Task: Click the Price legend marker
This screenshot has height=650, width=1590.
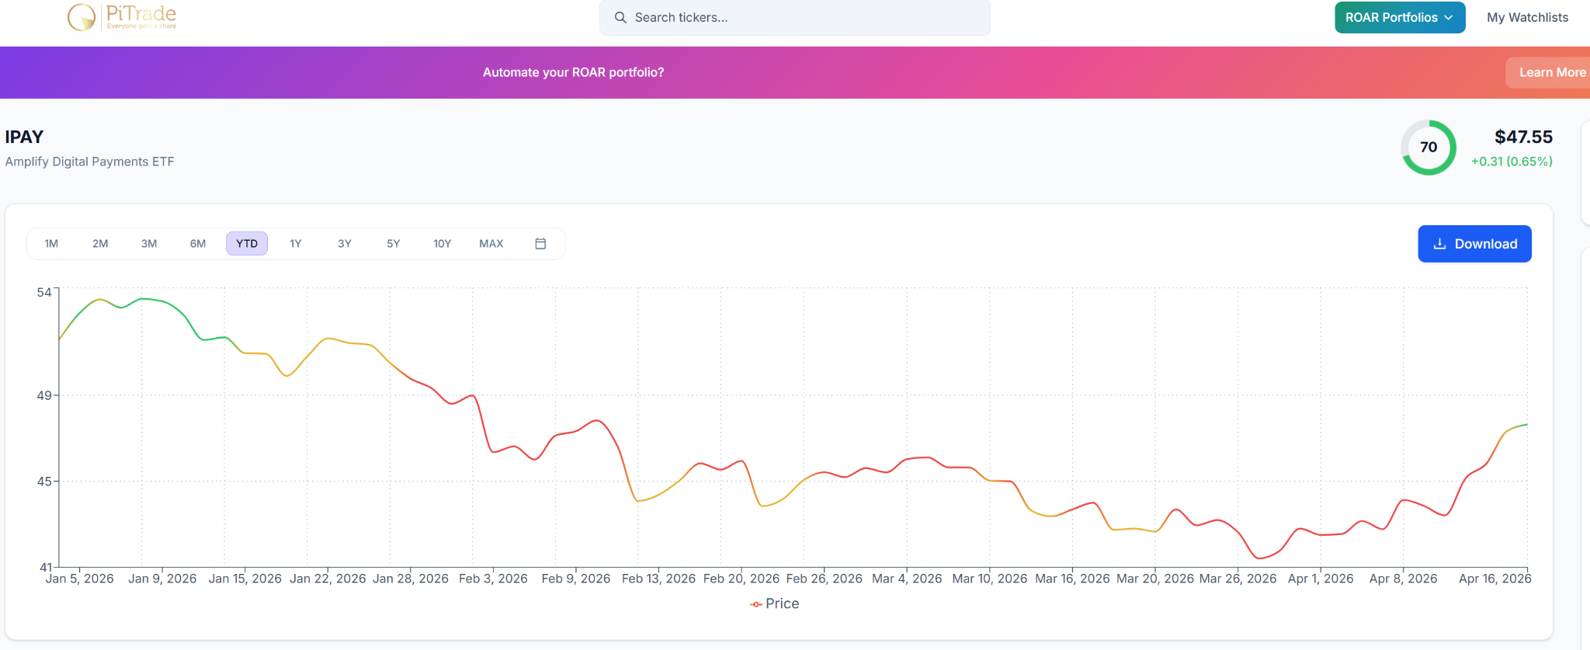Action: coord(755,604)
